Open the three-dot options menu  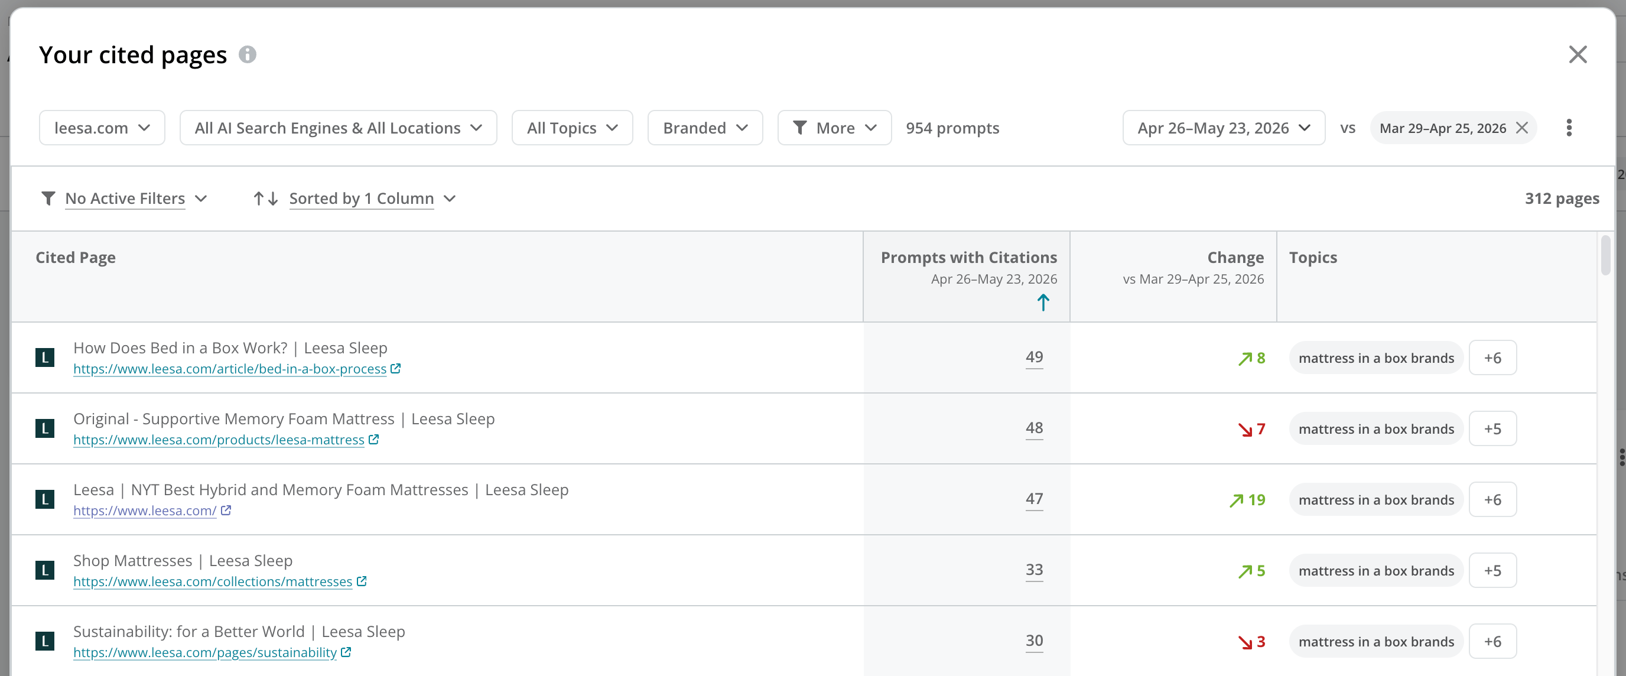pyautogui.click(x=1569, y=128)
